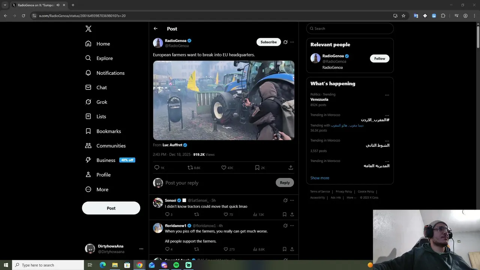Click Grok explain icon on RadioGenoa post
This screenshot has width=480, height=270.
[x=285, y=42]
